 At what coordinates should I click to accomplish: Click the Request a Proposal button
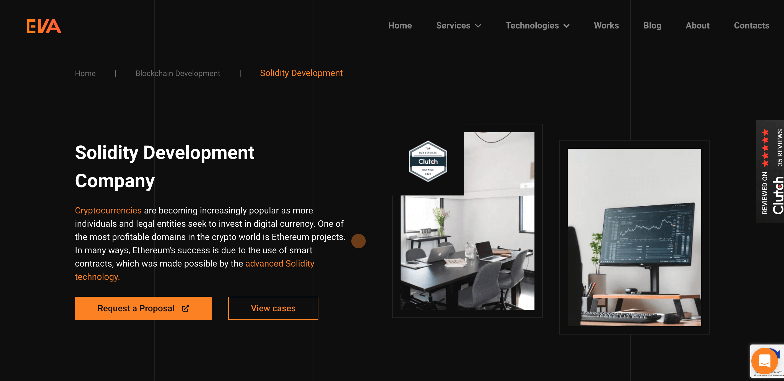[144, 308]
